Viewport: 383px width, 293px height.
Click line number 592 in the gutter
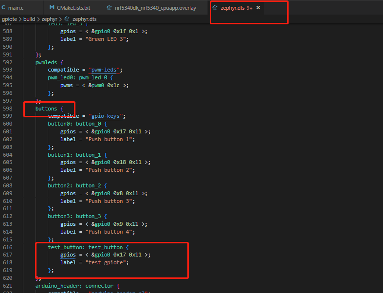(8, 62)
